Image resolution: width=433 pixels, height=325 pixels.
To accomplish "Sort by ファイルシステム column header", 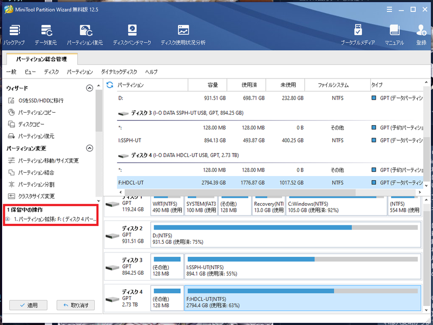I will pos(337,85).
